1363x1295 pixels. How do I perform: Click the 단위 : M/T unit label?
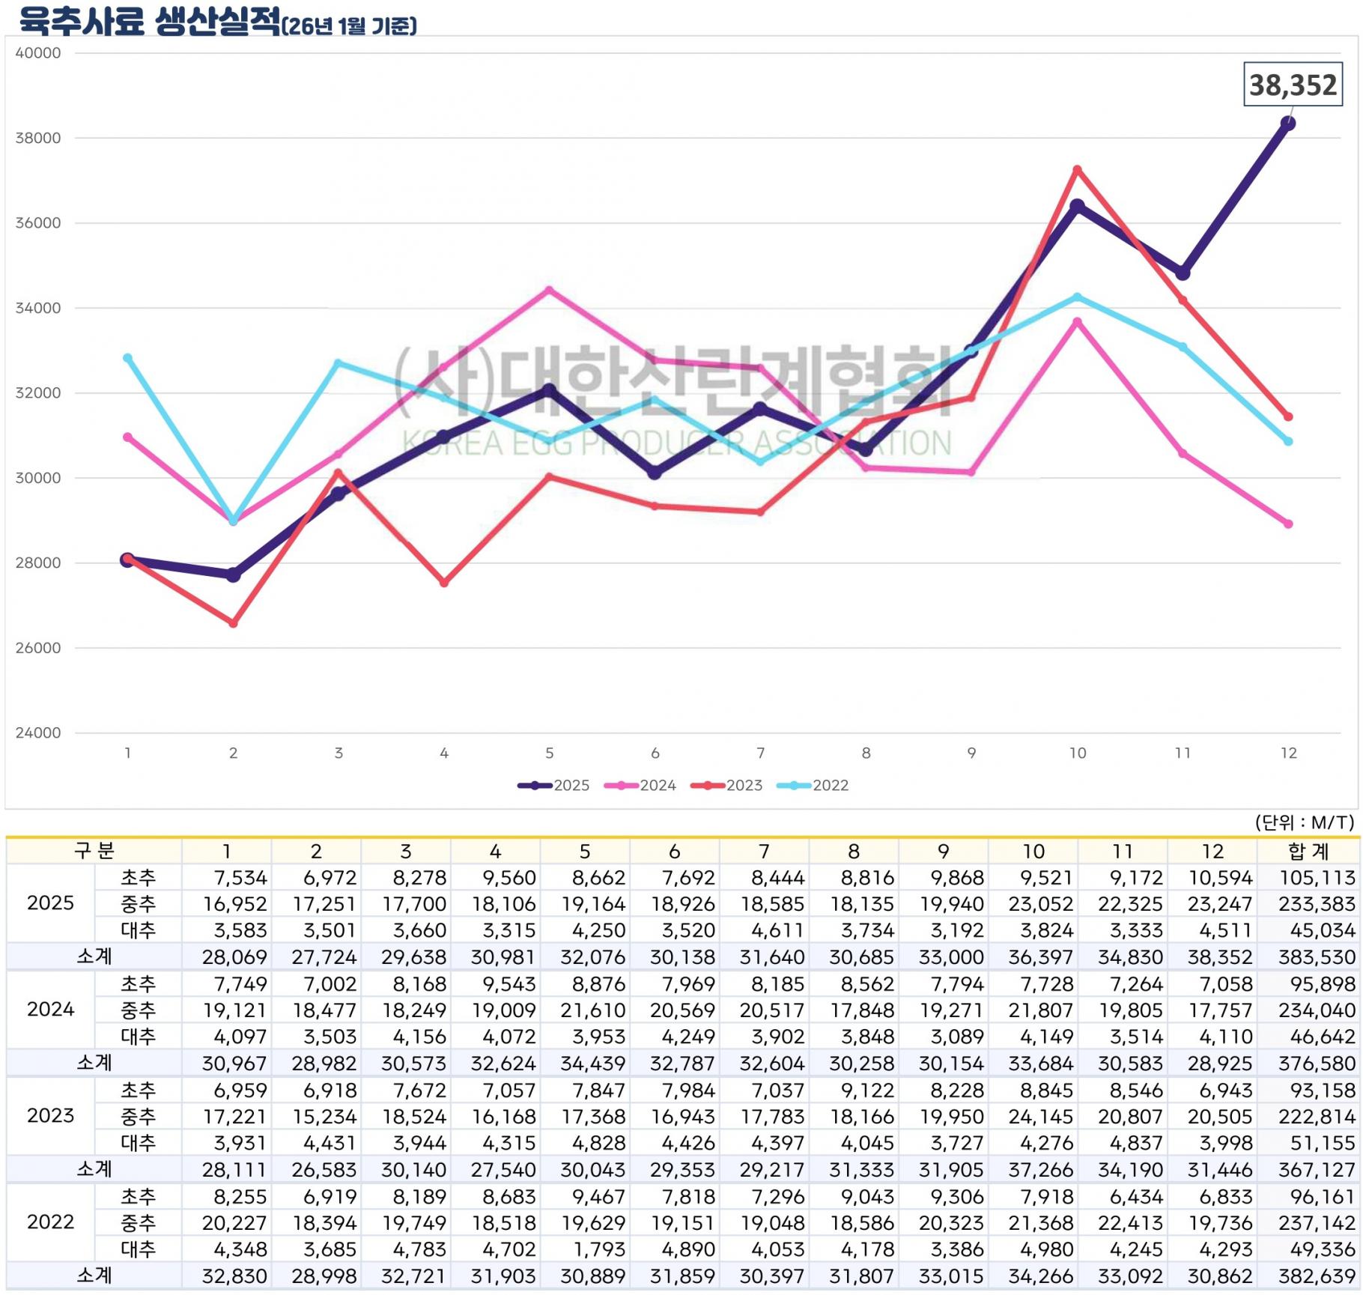[1304, 822]
